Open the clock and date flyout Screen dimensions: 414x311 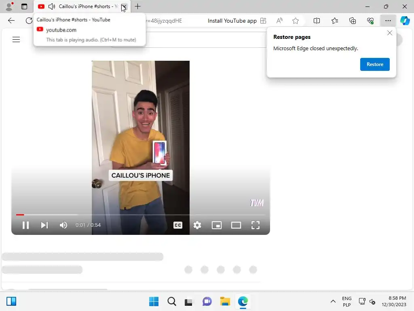394,301
